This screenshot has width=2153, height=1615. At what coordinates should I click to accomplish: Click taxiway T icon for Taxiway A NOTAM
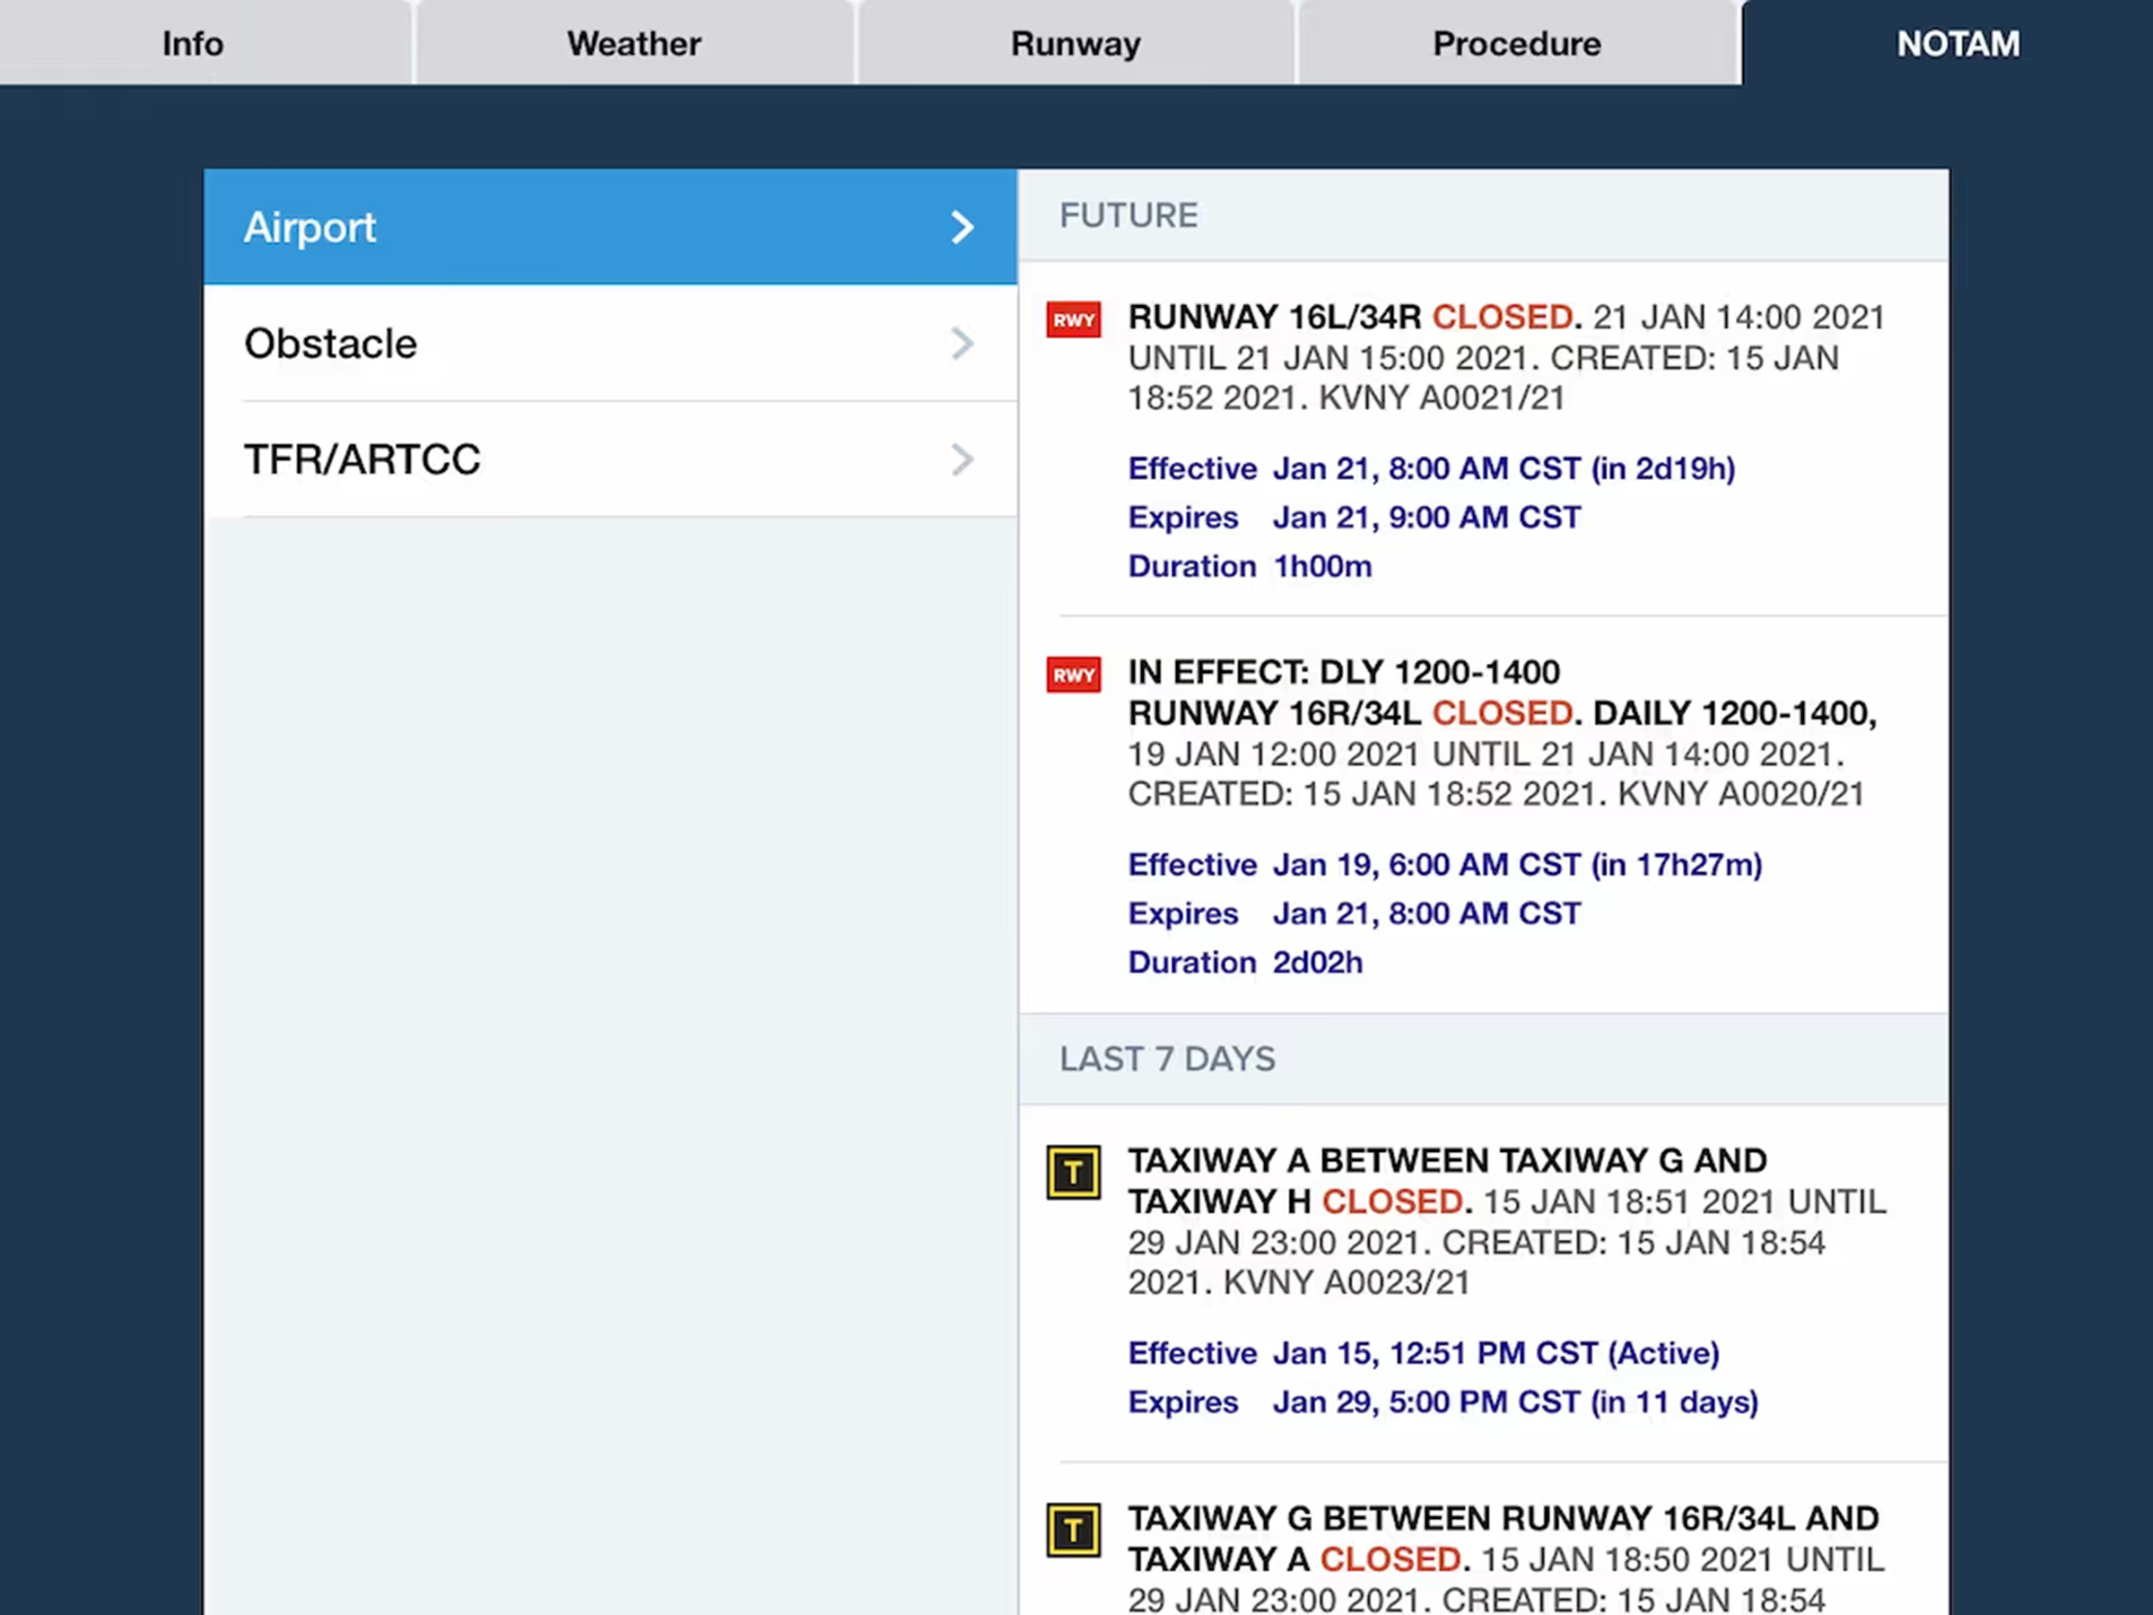1073,1172
